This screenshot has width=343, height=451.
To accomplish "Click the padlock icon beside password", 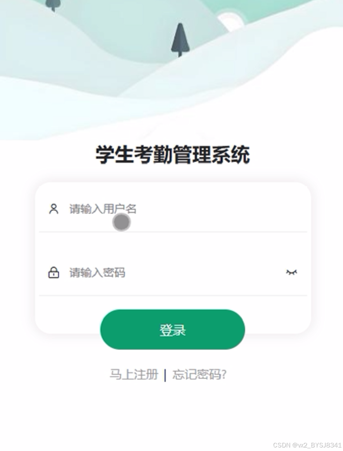I will click(x=54, y=272).
